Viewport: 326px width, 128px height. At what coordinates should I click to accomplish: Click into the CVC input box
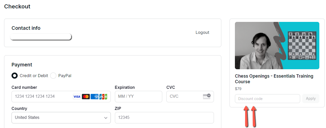[x=184, y=97]
